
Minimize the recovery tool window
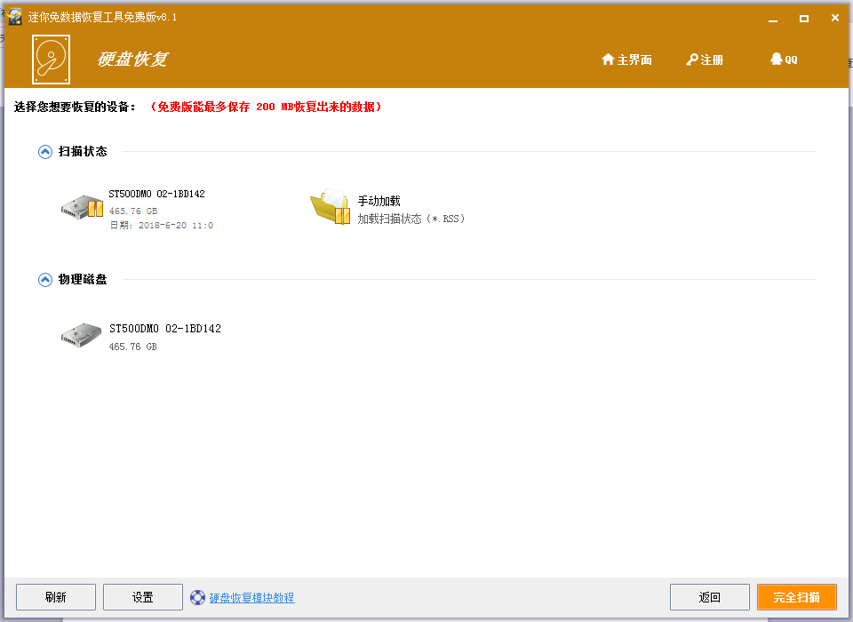[773, 19]
